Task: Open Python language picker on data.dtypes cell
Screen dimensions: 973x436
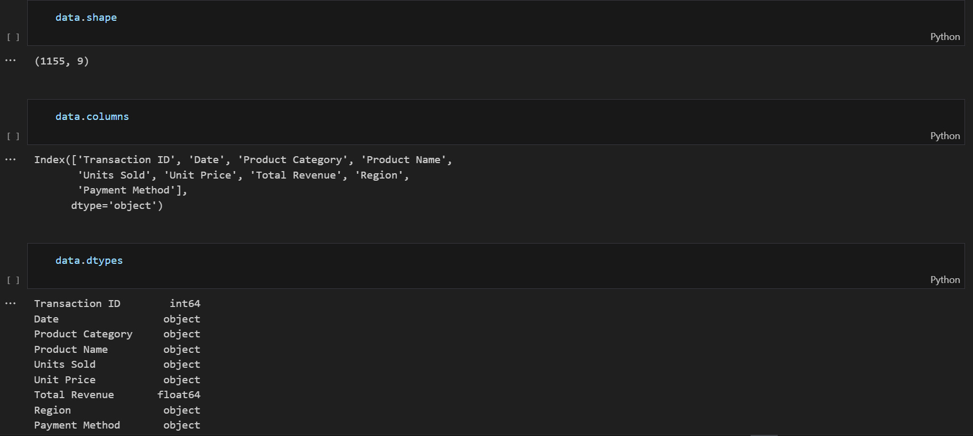Action: tap(945, 280)
